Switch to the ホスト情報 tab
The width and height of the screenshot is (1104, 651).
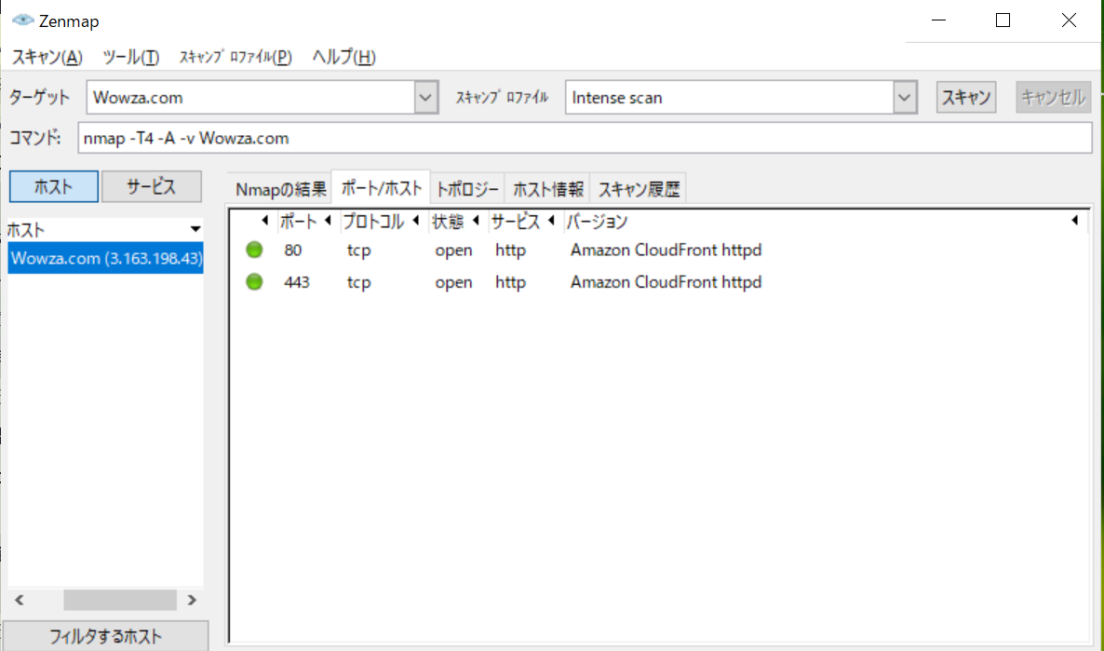tap(547, 189)
